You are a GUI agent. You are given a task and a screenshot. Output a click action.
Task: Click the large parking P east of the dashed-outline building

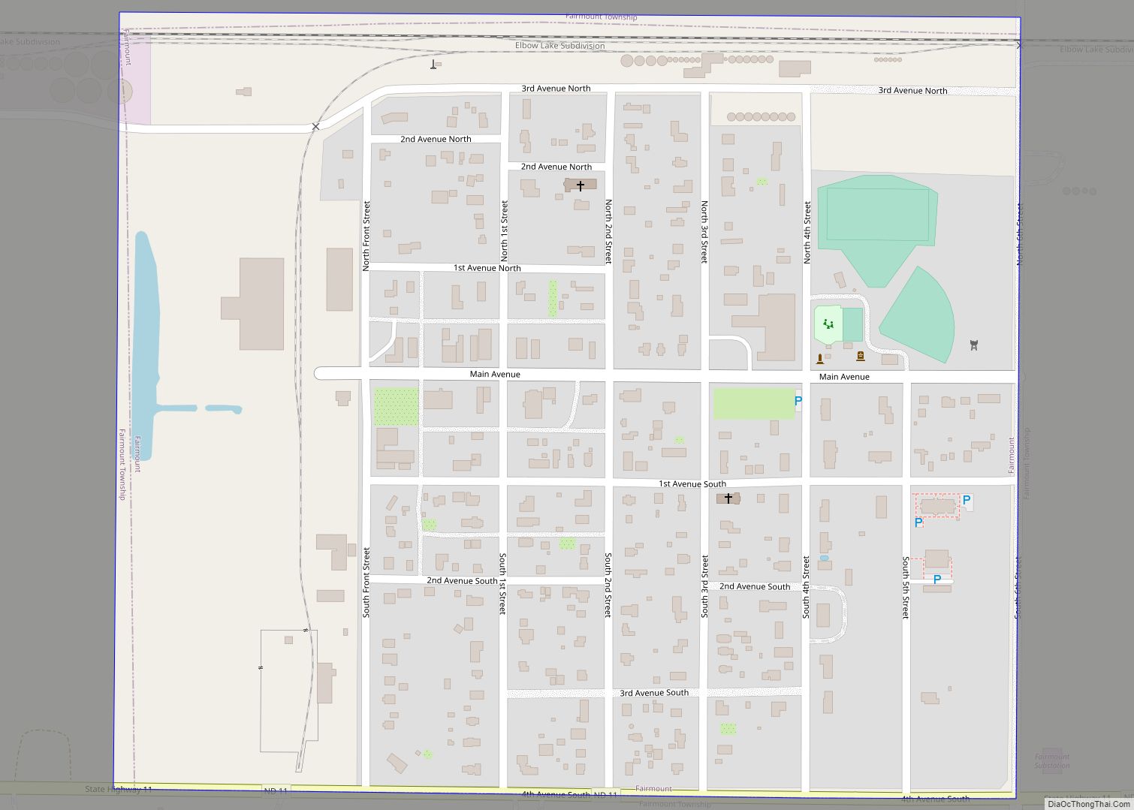pyautogui.click(x=967, y=500)
